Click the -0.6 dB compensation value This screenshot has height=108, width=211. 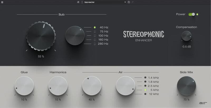point(186,47)
